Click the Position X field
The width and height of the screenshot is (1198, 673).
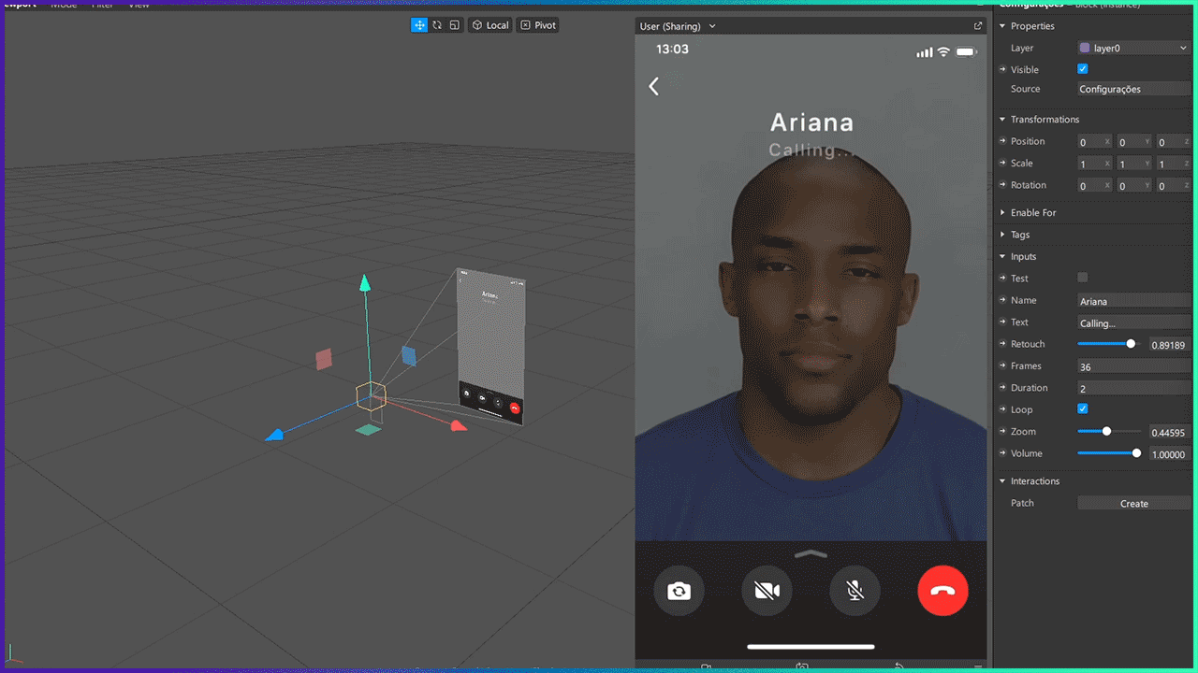(1094, 142)
